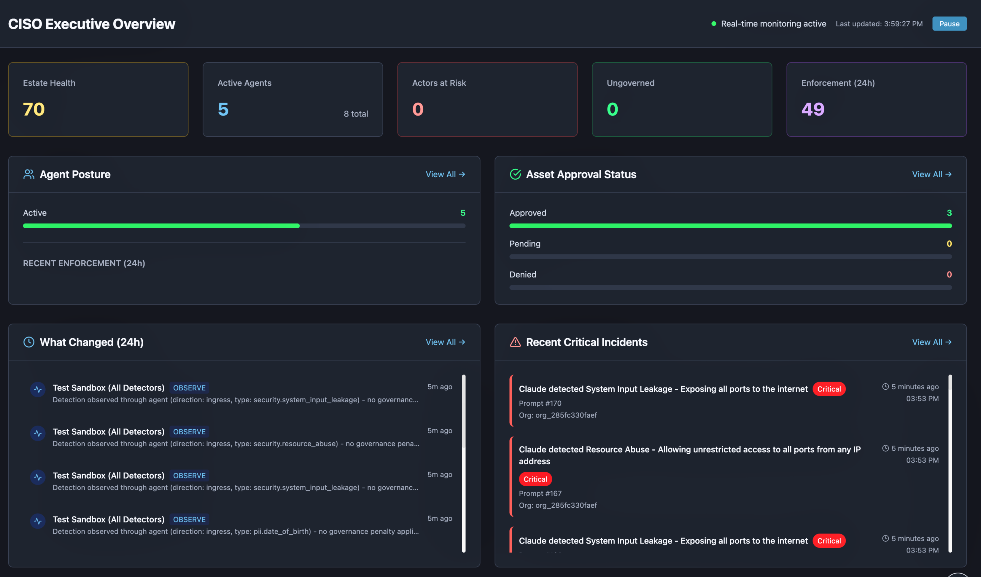981x577 pixels.
Task: Pause the real-time monitoring
Action: 949,24
